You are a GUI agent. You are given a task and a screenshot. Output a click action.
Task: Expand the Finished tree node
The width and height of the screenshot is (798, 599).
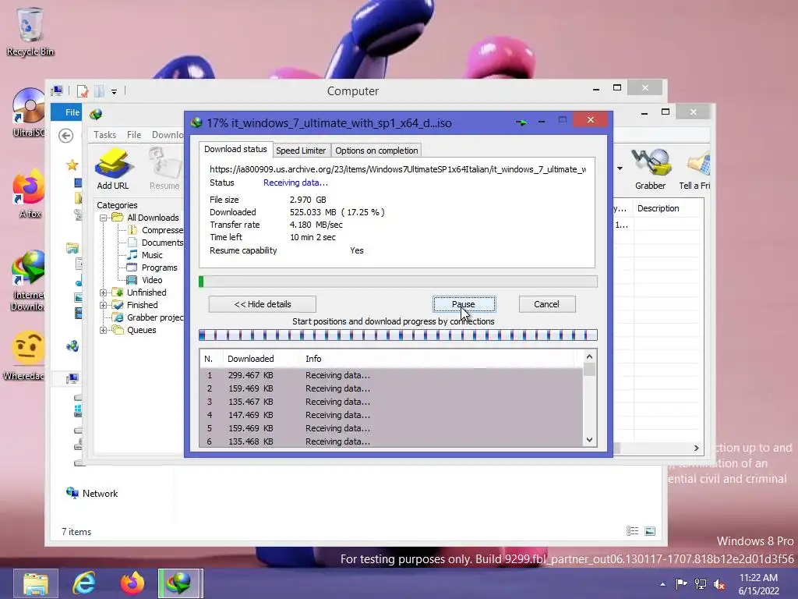pyautogui.click(x=104, y=305)
